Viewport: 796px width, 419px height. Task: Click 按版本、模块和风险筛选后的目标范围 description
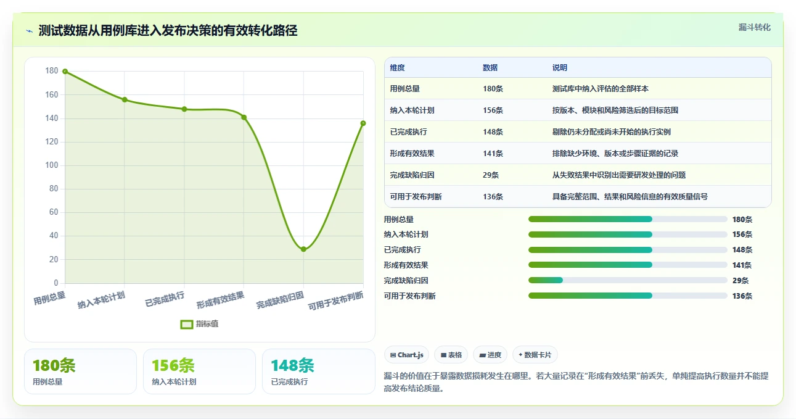(615, 110)
